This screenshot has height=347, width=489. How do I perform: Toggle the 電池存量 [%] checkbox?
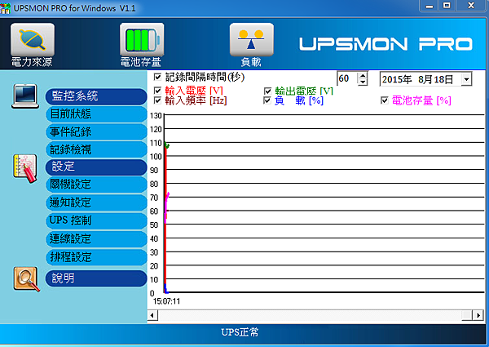click(x=385, y=100)
